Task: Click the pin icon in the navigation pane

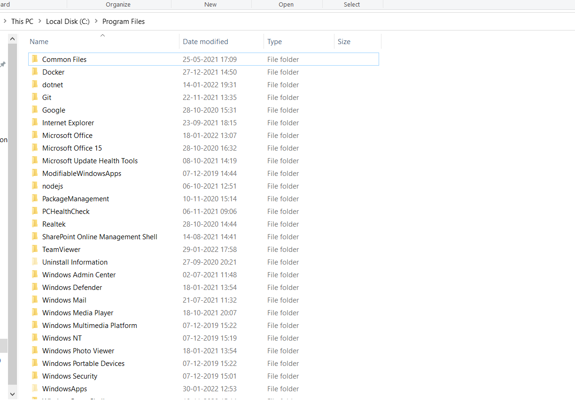Action: click(3, 64)
